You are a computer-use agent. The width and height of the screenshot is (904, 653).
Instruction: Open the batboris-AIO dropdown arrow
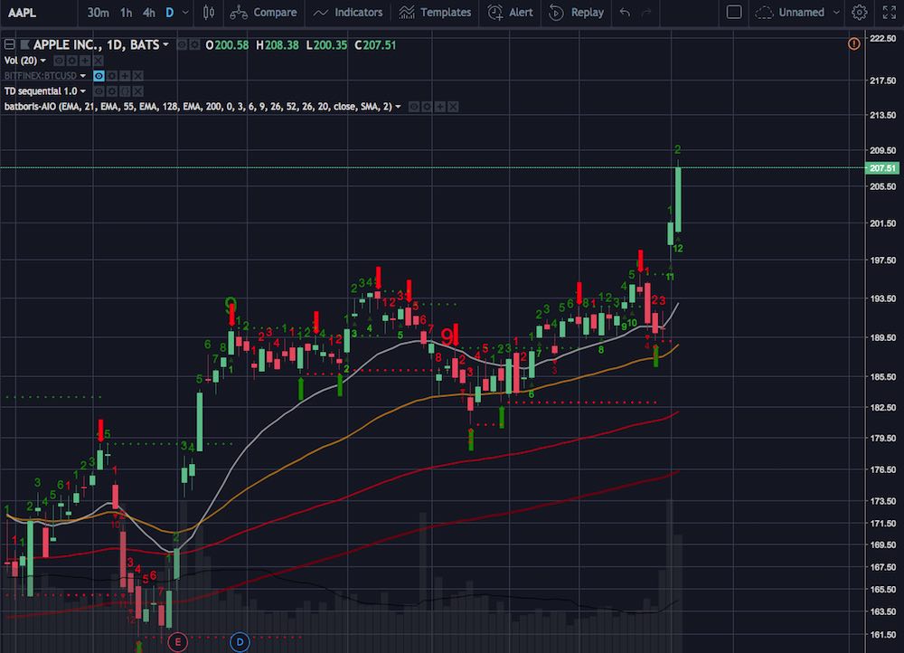(x=398, y=107)
